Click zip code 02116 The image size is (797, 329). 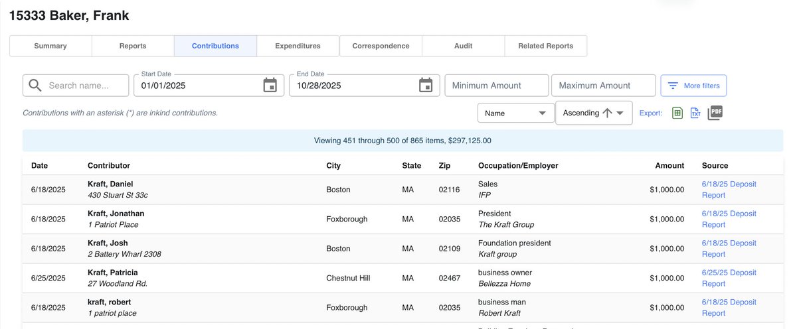click(x=449, y=190)
